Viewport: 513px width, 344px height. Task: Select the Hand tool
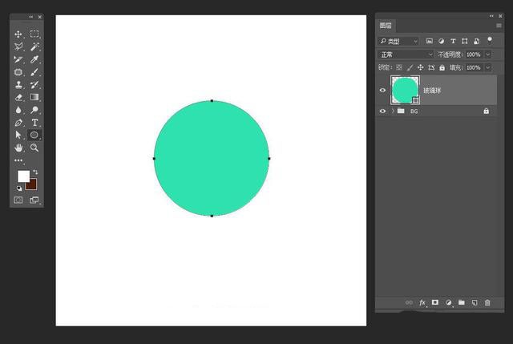pyautogui.click(x=18, y=148)
